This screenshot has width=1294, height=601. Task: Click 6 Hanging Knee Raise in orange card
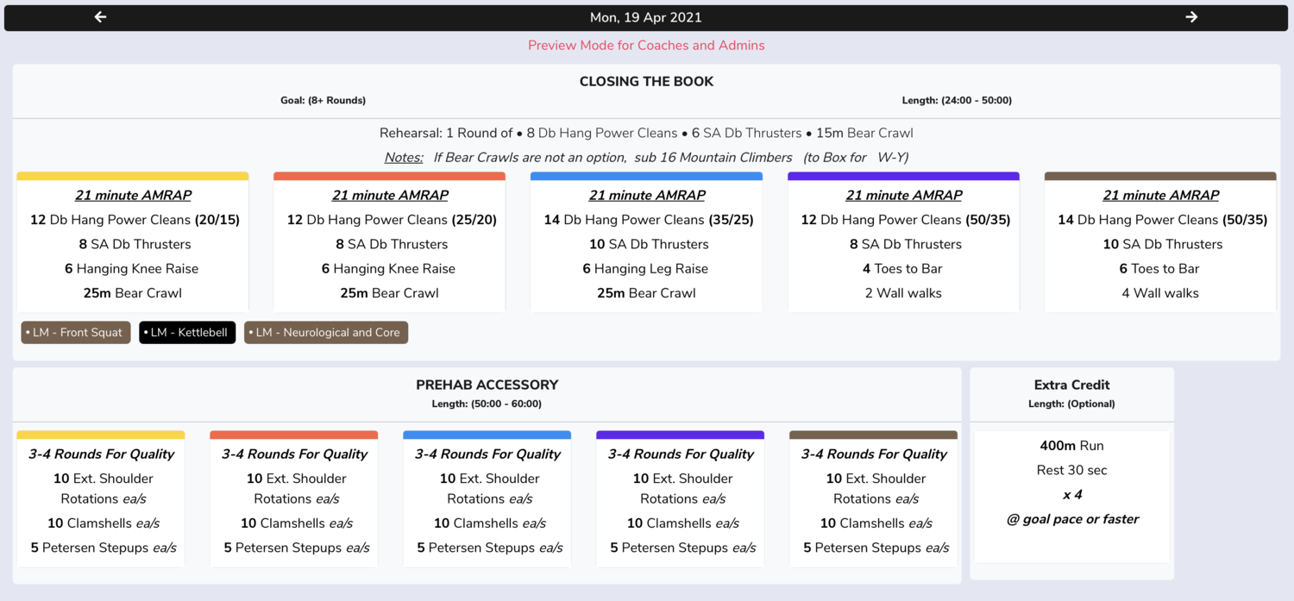point(388,269)
